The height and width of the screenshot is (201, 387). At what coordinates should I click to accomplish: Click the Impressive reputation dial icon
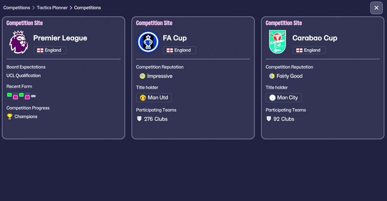click(142, 76)
